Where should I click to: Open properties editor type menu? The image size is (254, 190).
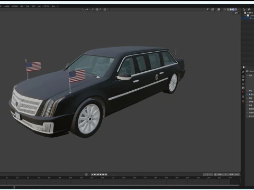(244, 67)
